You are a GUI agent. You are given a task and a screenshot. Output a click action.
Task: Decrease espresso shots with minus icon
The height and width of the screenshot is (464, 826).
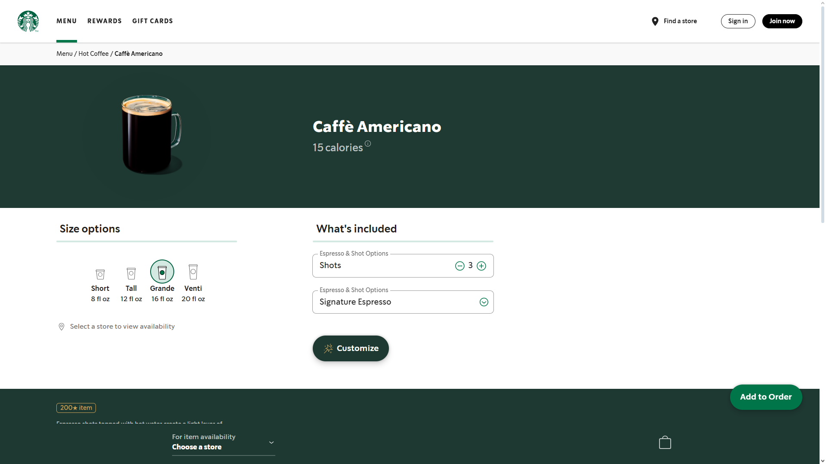click(460, 266)
